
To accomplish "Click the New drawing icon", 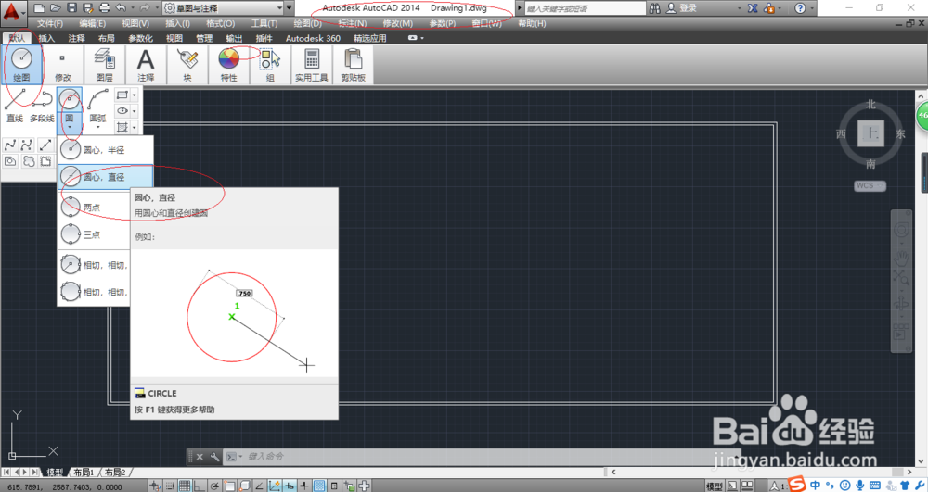I will point(39,8).
